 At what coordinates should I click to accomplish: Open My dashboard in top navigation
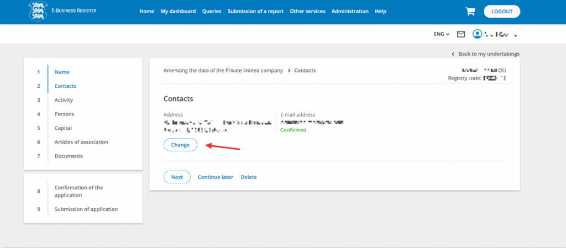[x=178, y=11]
